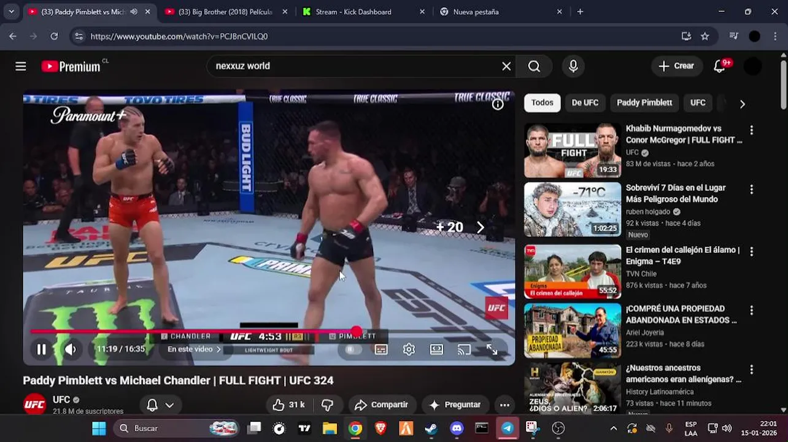Screen dimensions: 788x442
Task: Open Steam from the taskbar
Action: click(x=431, y=428)
